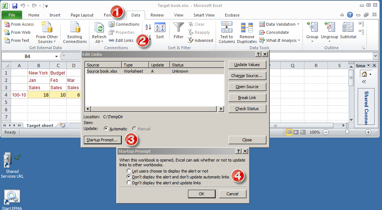382x210 pixels.
Task: Select Don't display the alert and update links
Action: click(x=129, y=182)
